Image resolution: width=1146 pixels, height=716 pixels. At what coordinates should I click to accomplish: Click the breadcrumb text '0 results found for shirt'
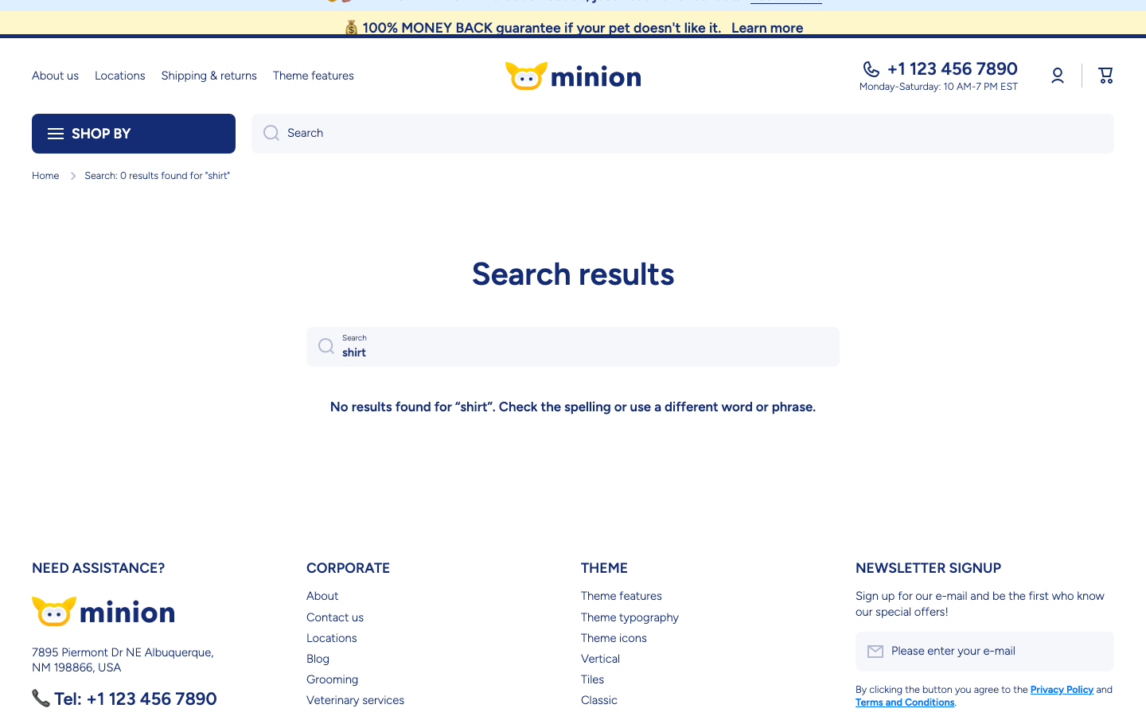pyautogui.click(x=158, y=176)
